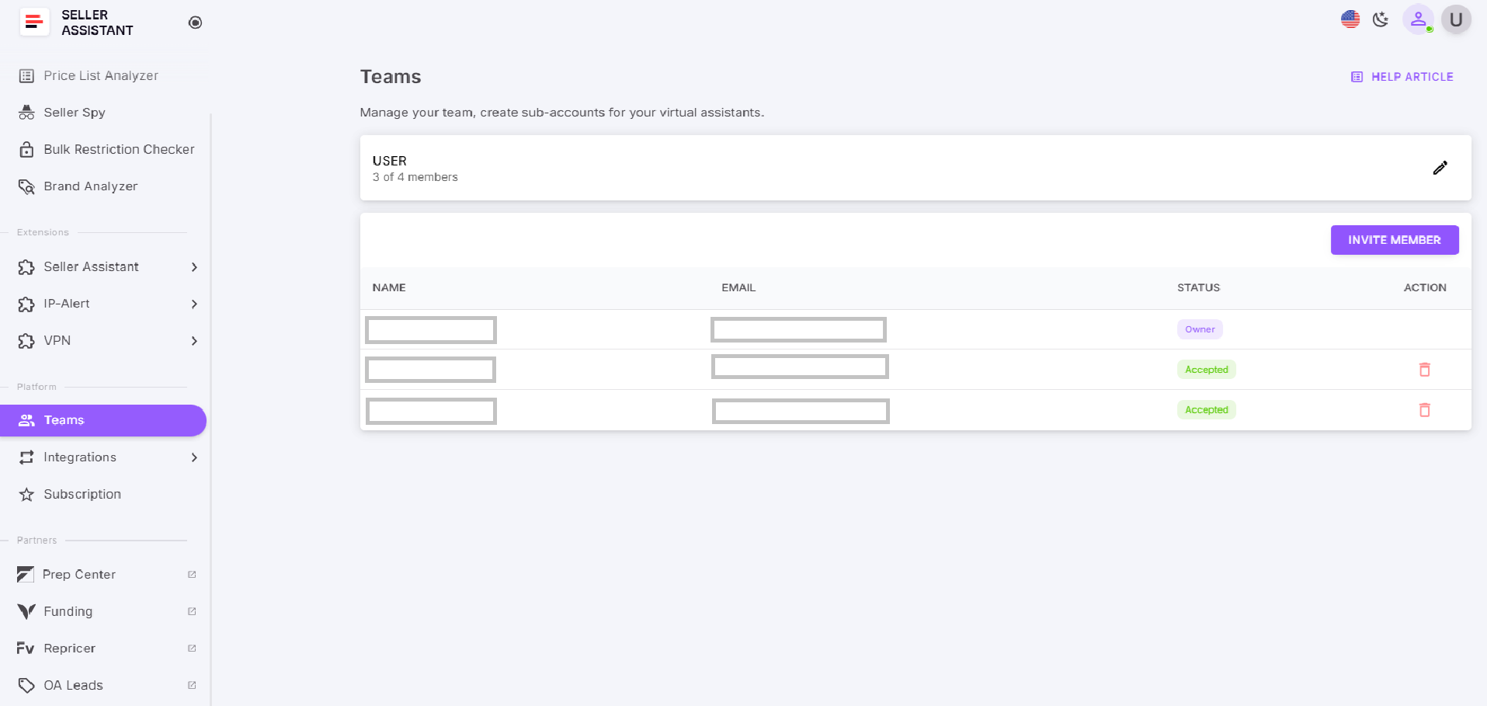Open the Brand Analyzer tool
1487x706 pixels.
90,186
